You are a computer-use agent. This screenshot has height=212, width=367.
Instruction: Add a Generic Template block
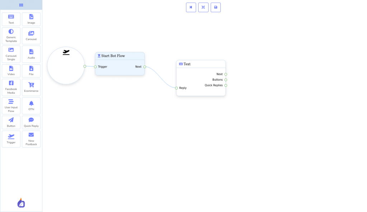click(x=11, y=36)
